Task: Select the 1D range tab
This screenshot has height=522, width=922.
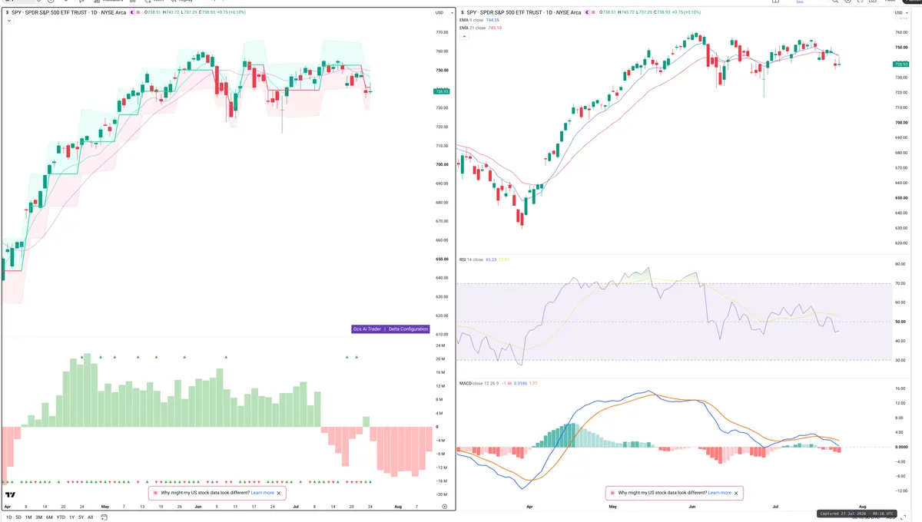Action: pos(8,517)
